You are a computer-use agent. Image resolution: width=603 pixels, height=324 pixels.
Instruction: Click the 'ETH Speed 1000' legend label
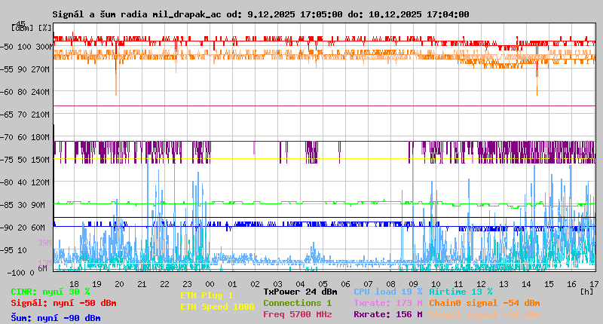click(217, 307)
